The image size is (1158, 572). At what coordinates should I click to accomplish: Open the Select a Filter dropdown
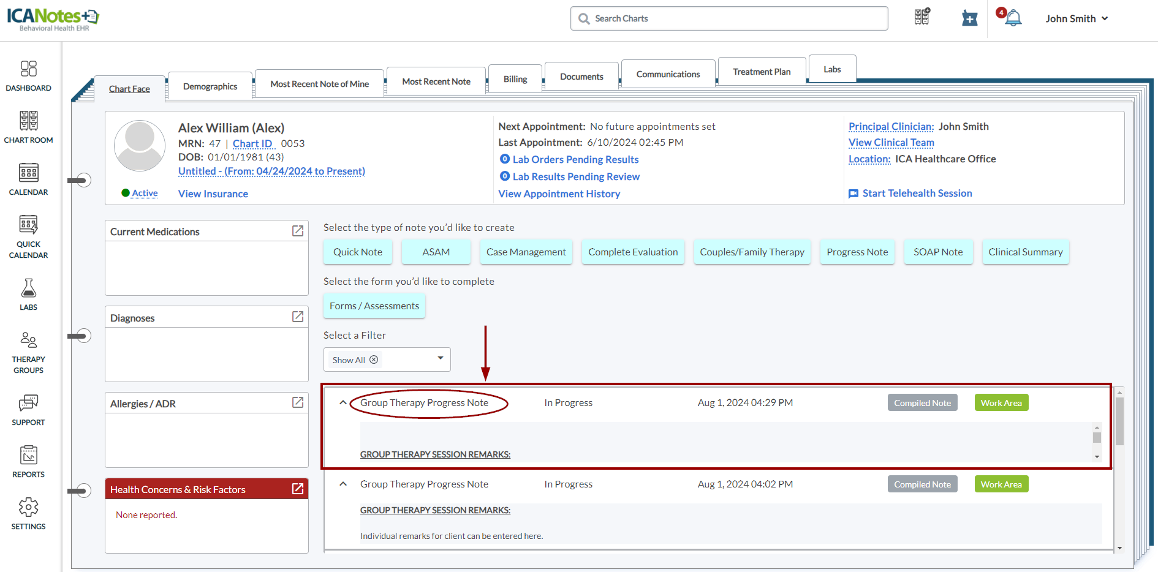(440, 358)
